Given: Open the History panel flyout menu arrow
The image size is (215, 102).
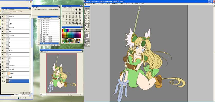Looking at the screenshot, I should [x=60, y=18].
